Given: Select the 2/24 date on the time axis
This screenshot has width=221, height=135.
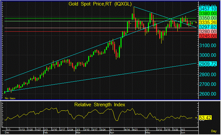Looking at the screenshot, I should pos(70,130).
